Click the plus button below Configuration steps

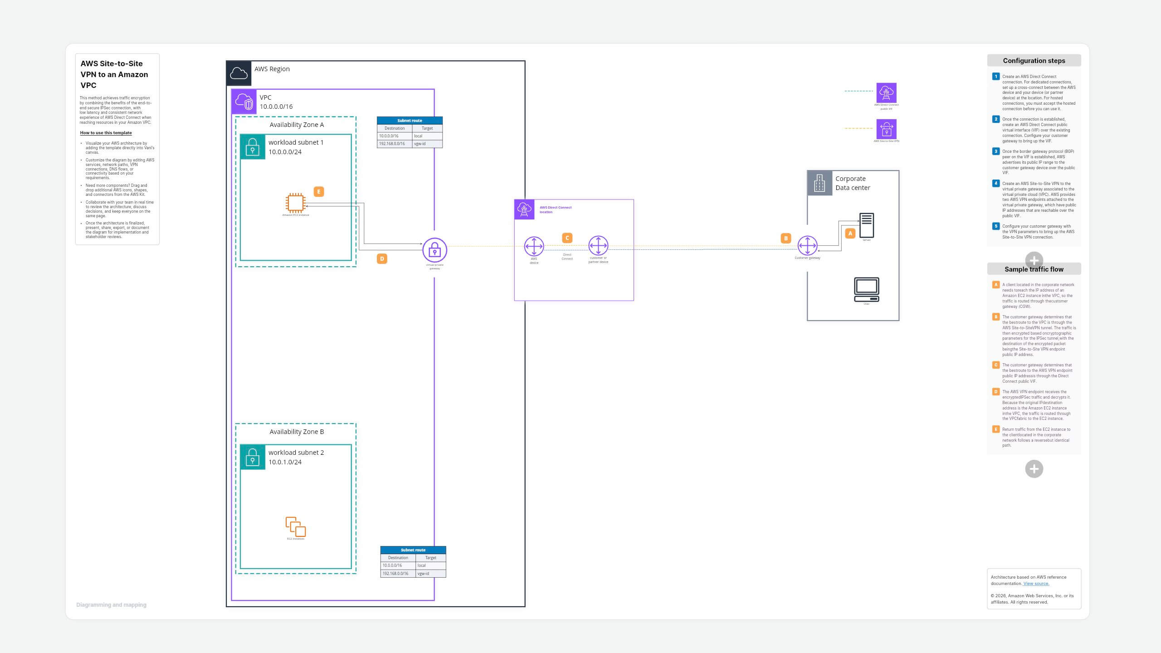coord(1034,261)
